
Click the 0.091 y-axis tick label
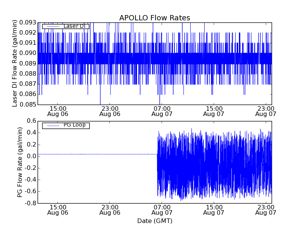pyautogui.click(x=28, y=43)
